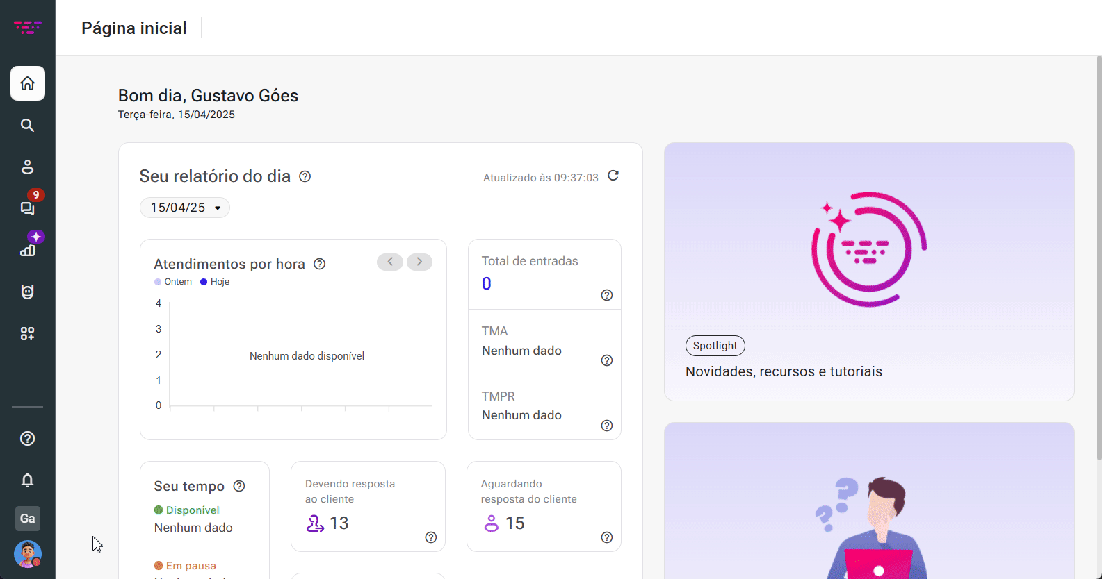Viewport: 1102px width, 579px height.
Task: Click the page vertical scrollbar
Action: tap(1099, 257)
